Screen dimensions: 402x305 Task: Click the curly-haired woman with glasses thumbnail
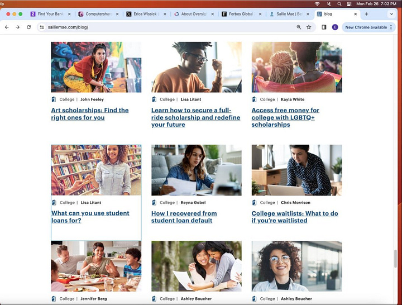(296, 266)
